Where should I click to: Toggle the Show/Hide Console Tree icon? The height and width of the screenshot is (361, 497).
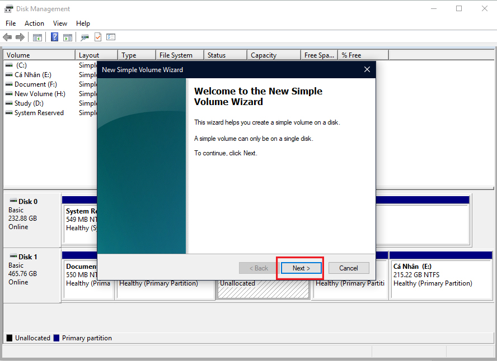[37, 37]
